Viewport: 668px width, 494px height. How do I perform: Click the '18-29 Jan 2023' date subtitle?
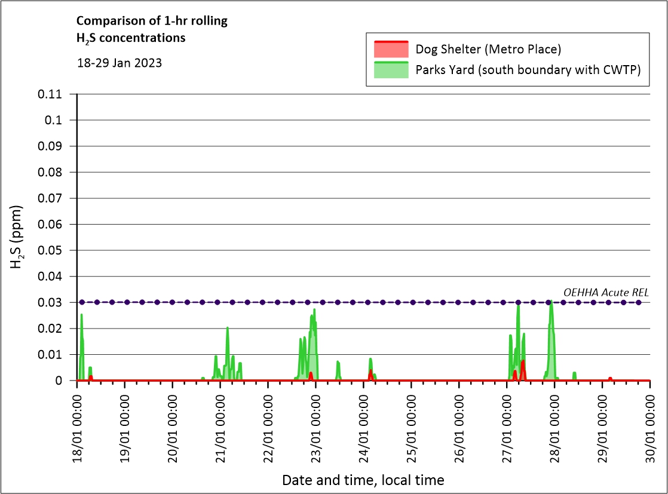pyautogui.click(x=119, y=62)
